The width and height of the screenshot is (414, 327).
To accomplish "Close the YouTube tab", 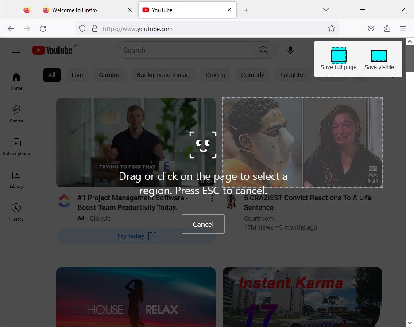I will tap(229, 10).
